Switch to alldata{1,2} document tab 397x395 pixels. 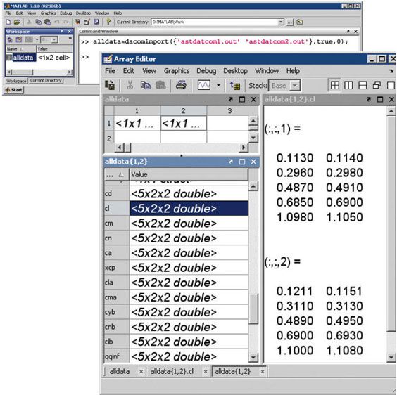point(232,371)
